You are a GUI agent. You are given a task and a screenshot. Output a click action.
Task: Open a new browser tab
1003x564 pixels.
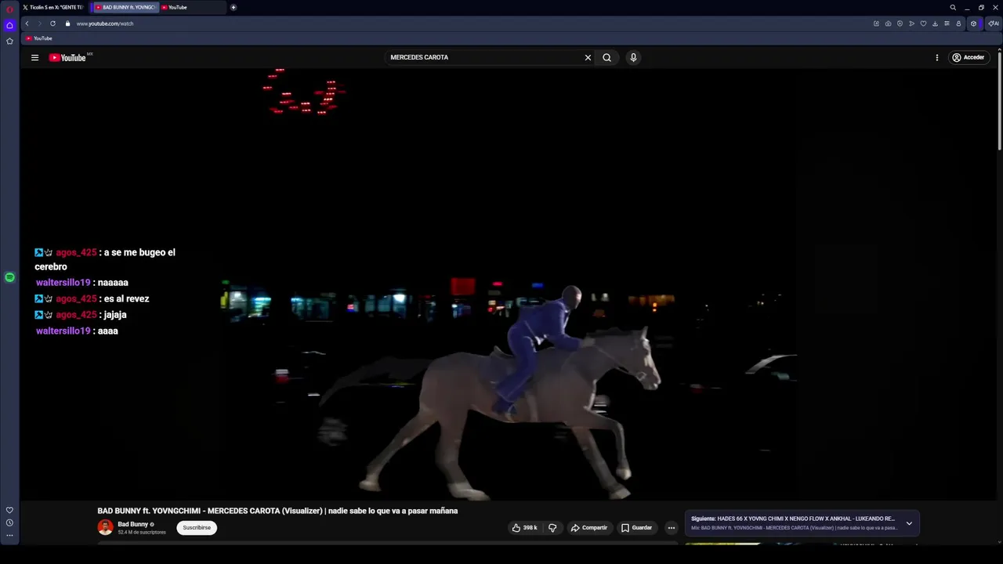tap(233, 7)
